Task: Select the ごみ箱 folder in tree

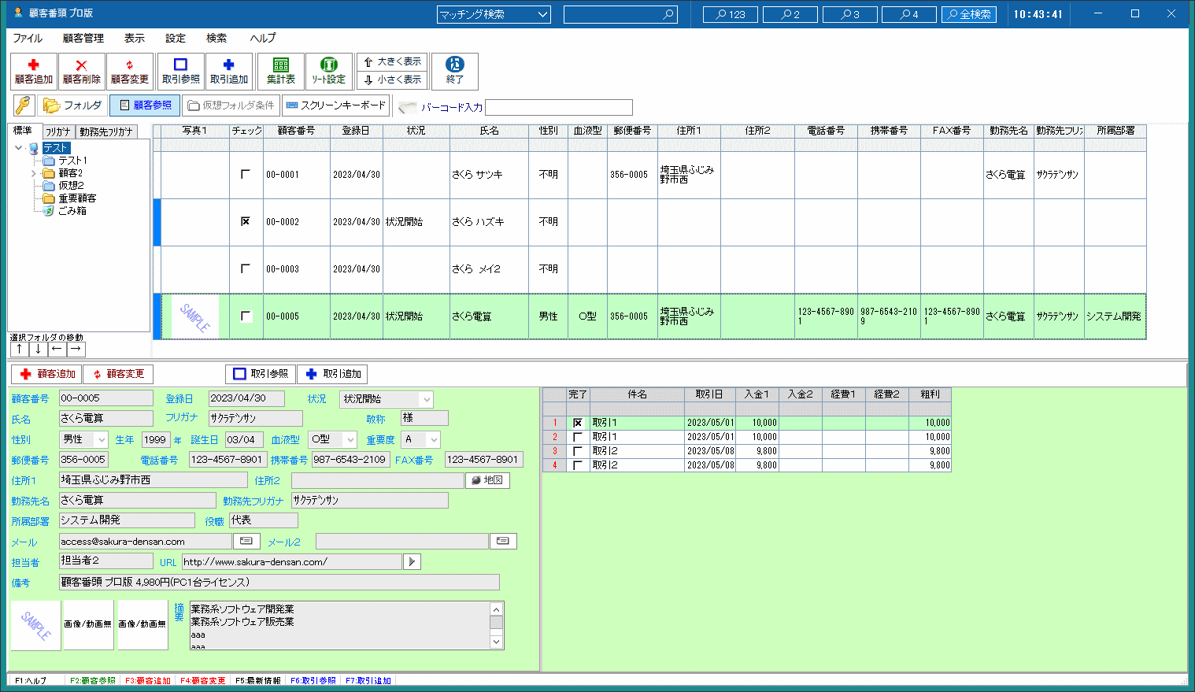Action: [72, 211]
